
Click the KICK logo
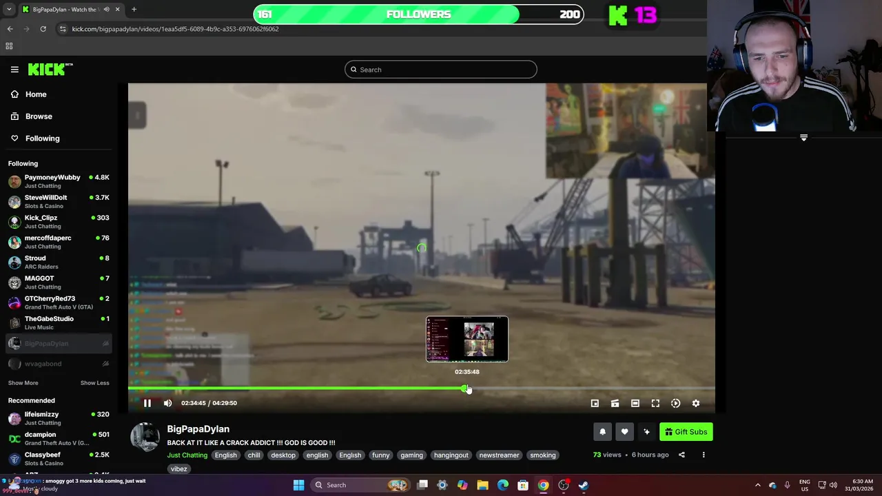coord(50,69)
